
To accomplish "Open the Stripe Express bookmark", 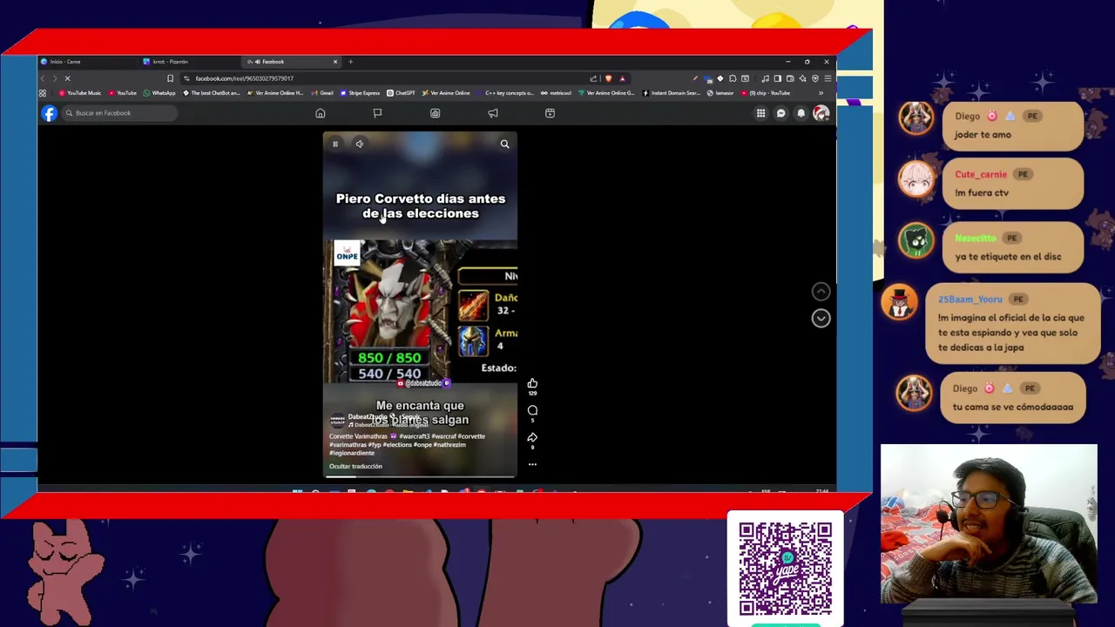I will (x=360, y=93).
